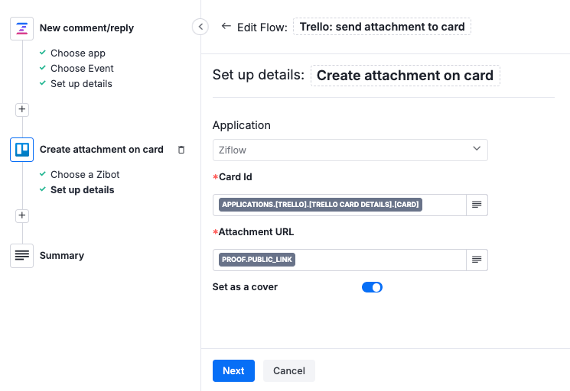The width and height of the screenshot is (570, 391).
Task: Open the Summary step label
Action: point(62,256)
